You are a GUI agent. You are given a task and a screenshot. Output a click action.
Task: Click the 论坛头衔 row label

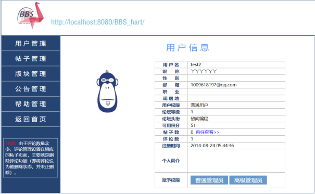tap(171, 119)
